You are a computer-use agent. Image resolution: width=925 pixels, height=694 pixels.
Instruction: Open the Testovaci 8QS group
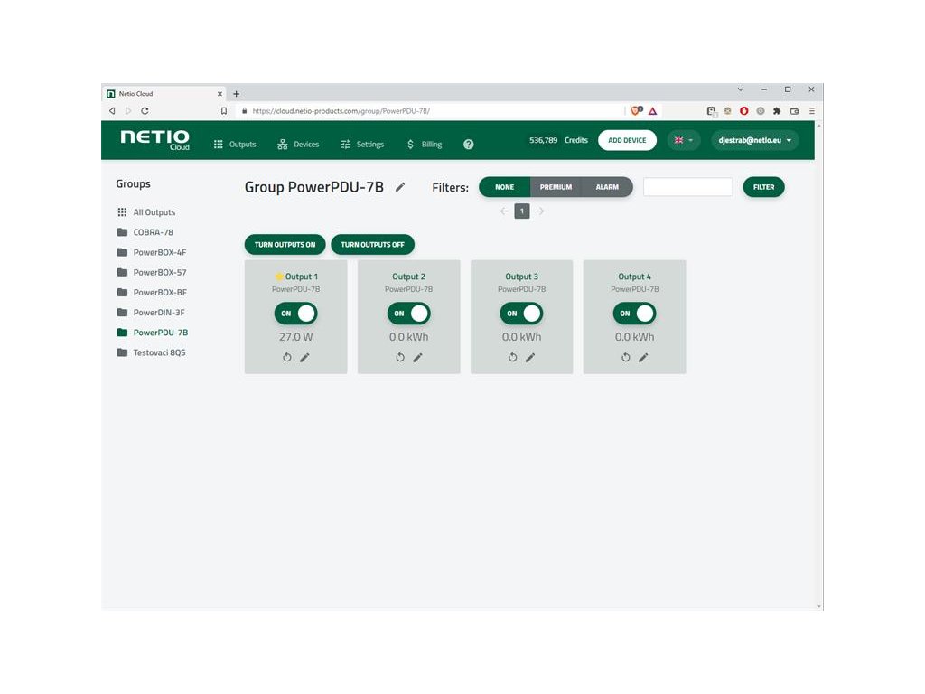tap(152, 352)
